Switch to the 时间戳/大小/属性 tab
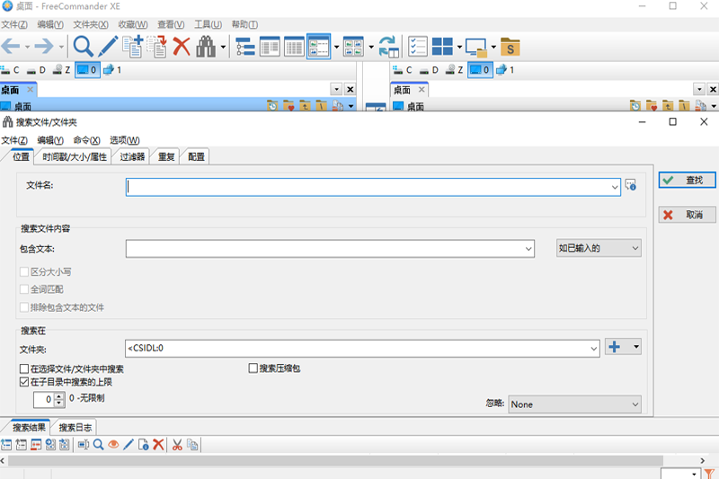 75,156
